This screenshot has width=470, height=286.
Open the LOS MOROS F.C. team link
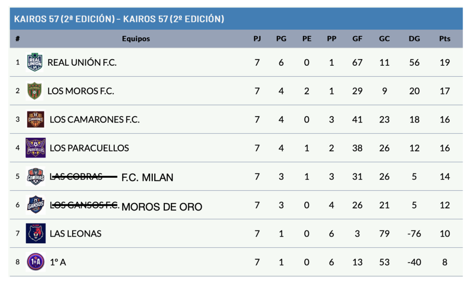tap(81, 91)
